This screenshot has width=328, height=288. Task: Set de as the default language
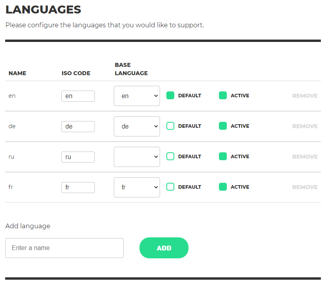tap(170, 126)
